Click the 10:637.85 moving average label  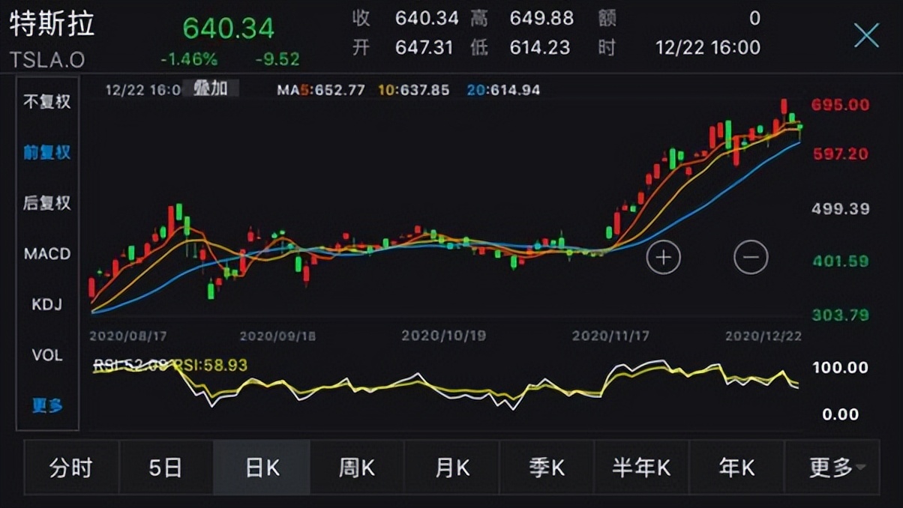(414, 90)
